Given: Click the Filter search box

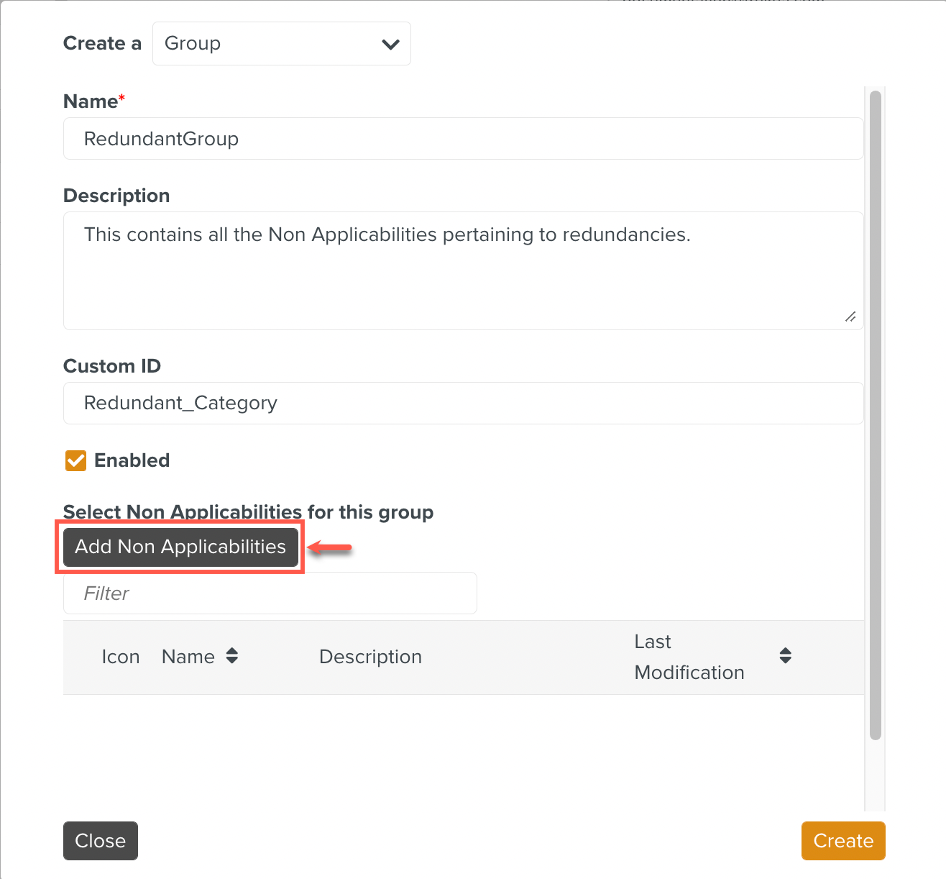Looking at the screenshot, I should coord(270,593).
